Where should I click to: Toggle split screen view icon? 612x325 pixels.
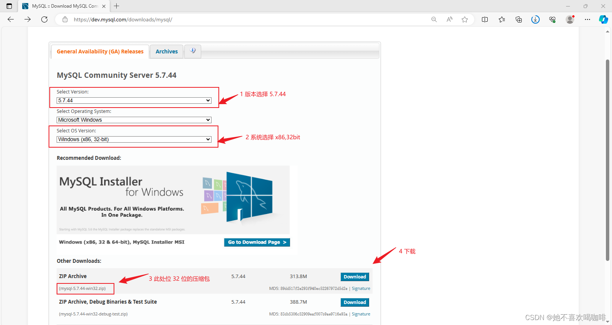485,19
